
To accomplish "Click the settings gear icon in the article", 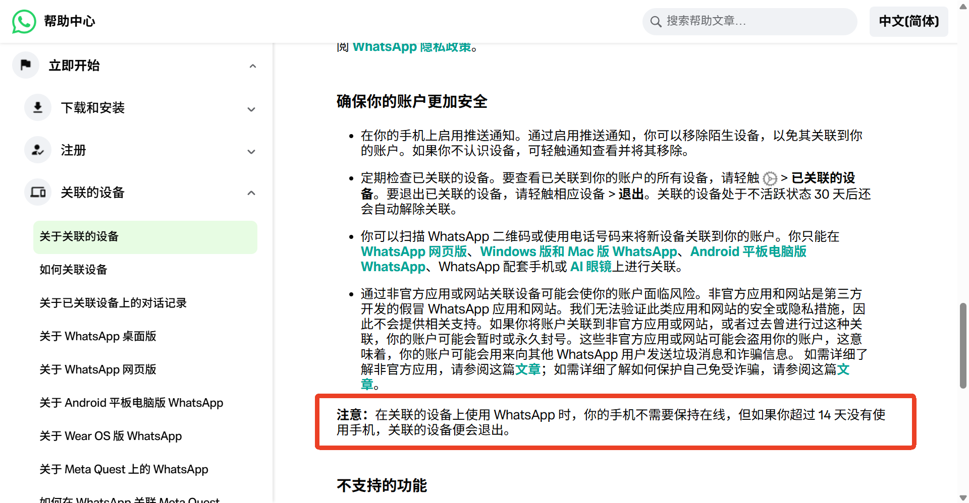I will click(770, 178).
